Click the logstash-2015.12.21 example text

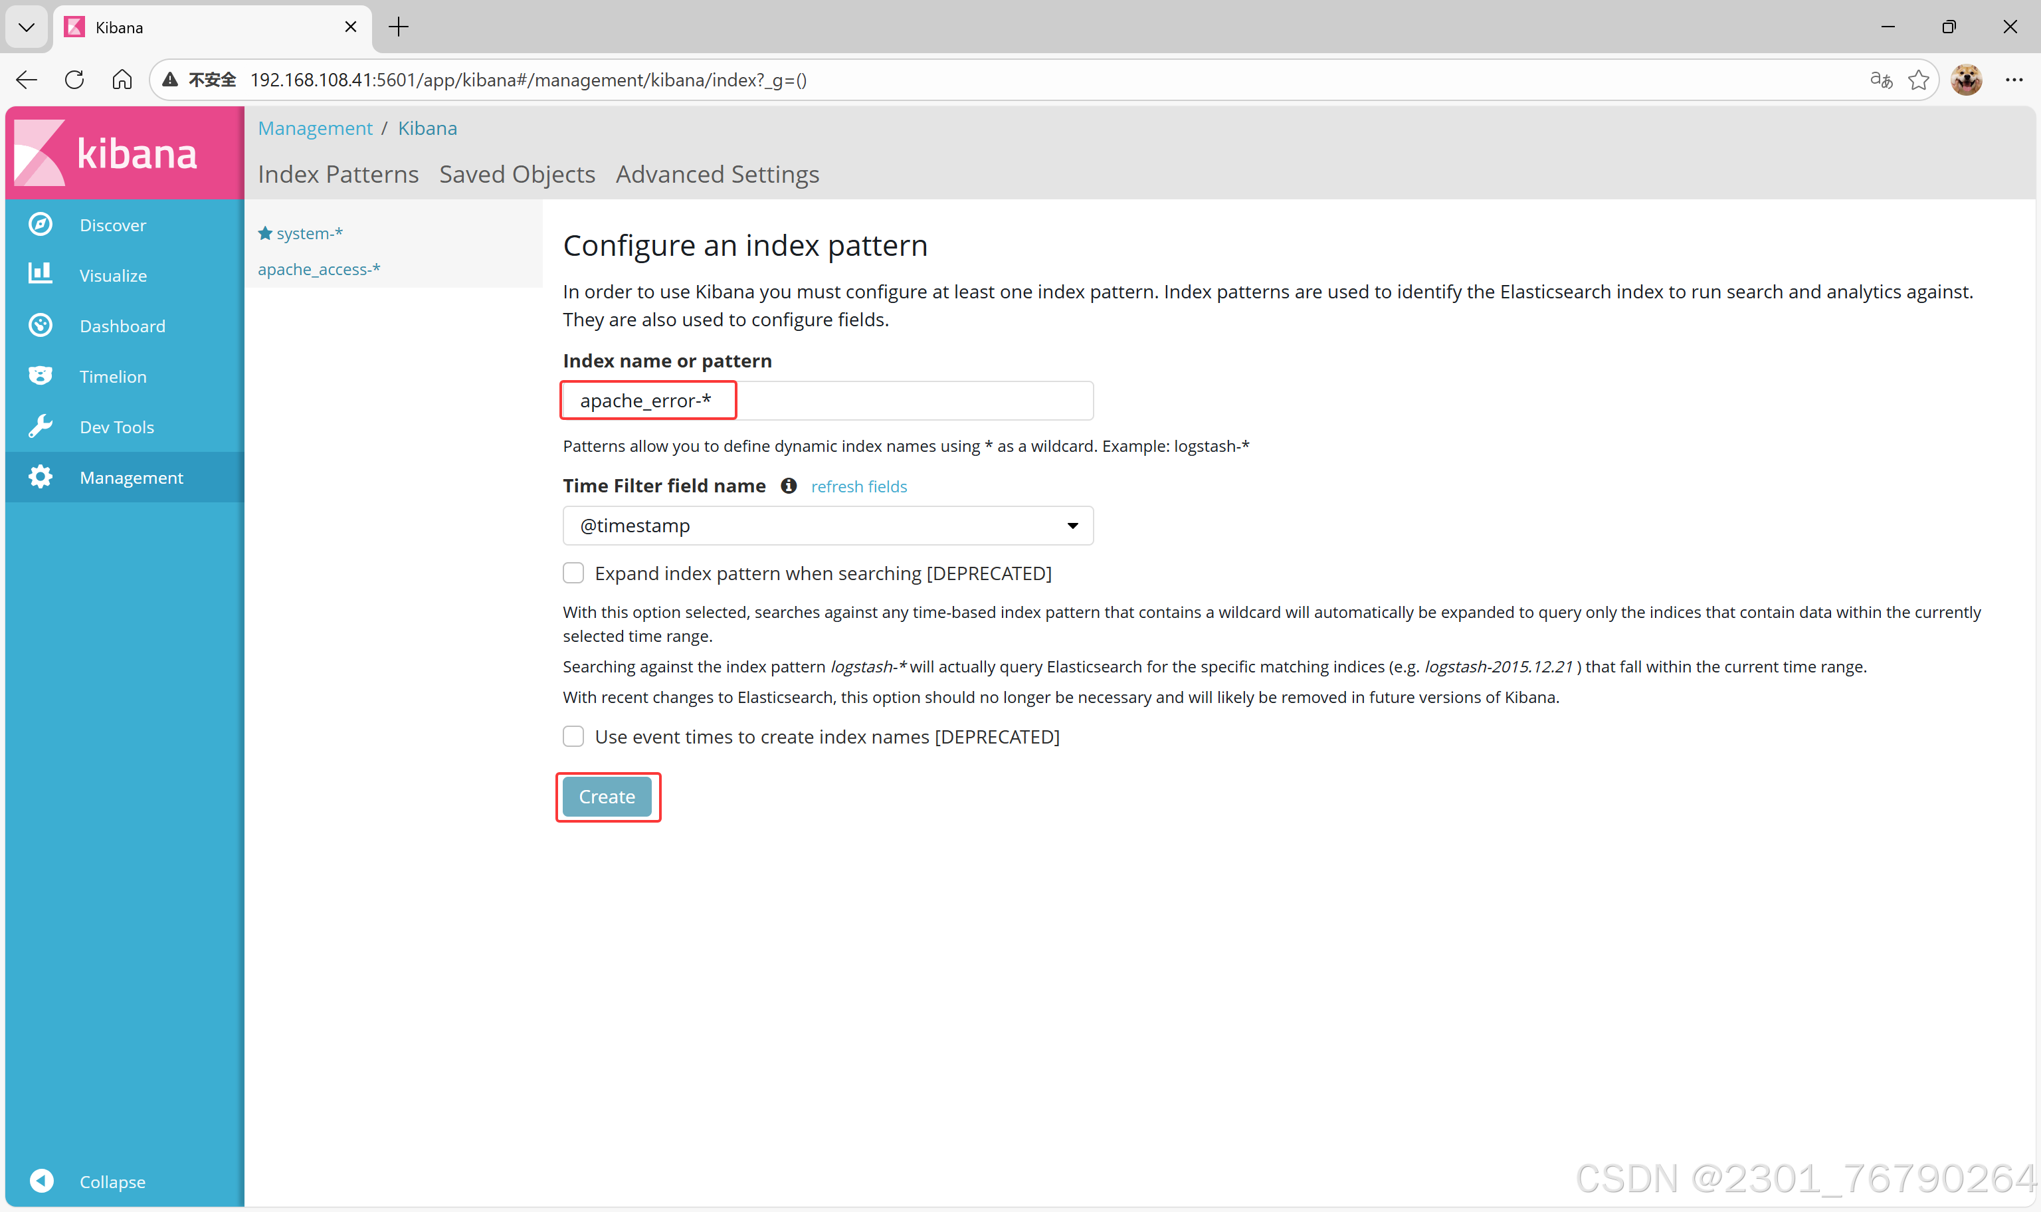tap(1499, 667)
